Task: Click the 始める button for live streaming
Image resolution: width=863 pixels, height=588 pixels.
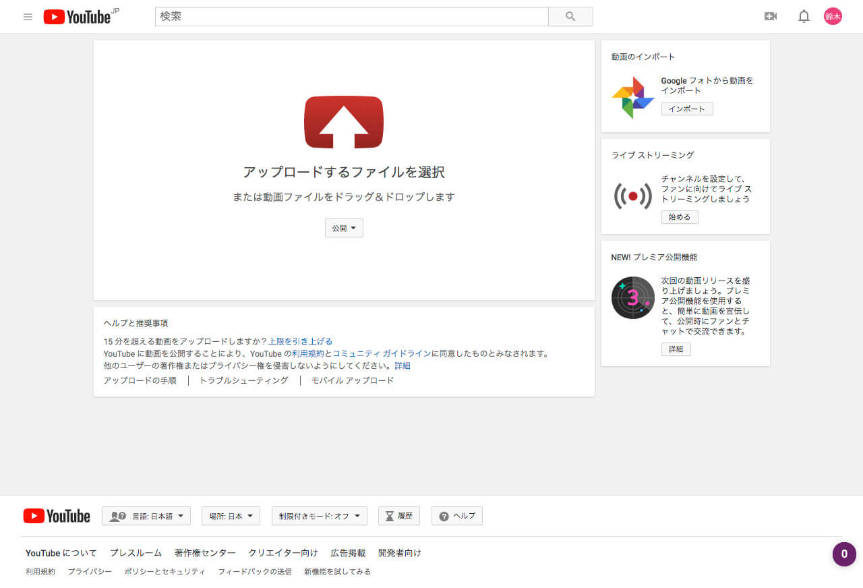Action: [680, 217]
